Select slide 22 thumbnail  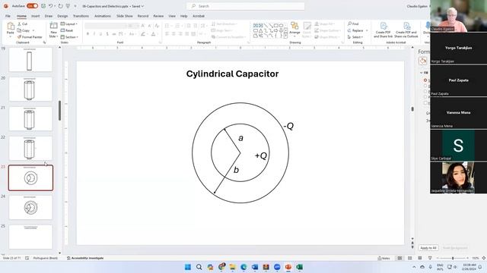(x=30, y=148)
